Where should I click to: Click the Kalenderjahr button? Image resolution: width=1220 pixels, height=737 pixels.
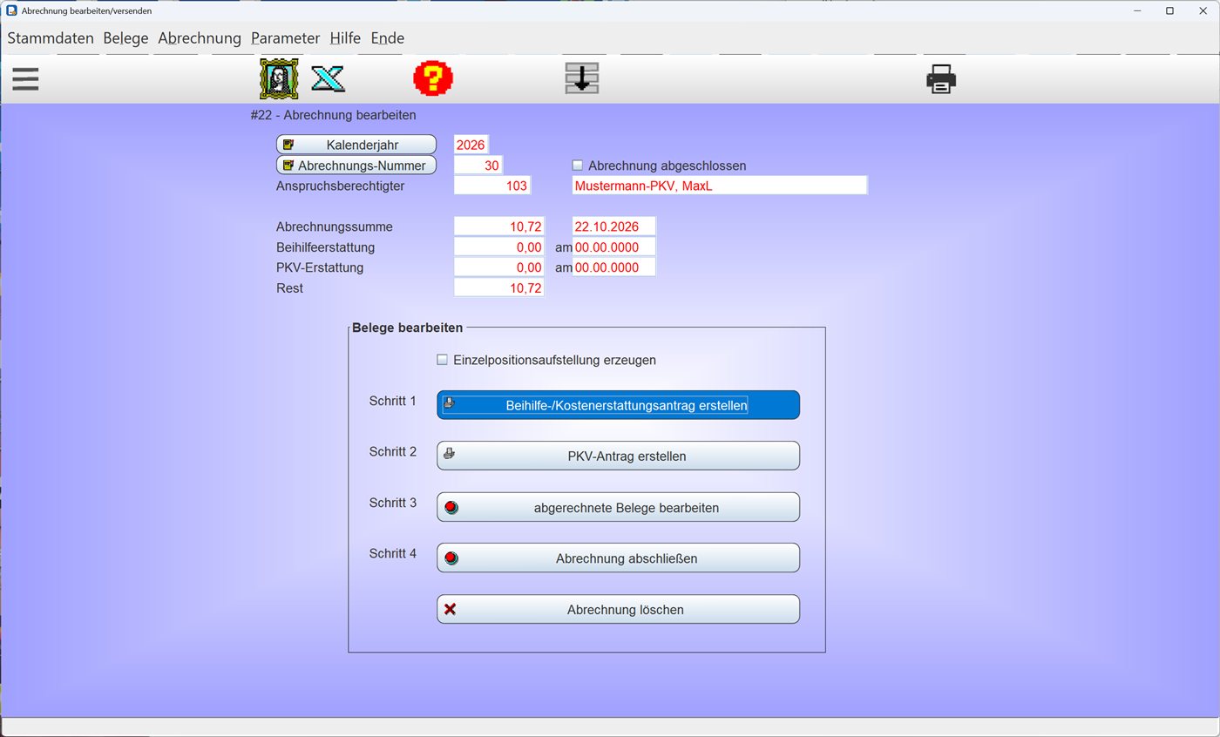click(356, 145)
